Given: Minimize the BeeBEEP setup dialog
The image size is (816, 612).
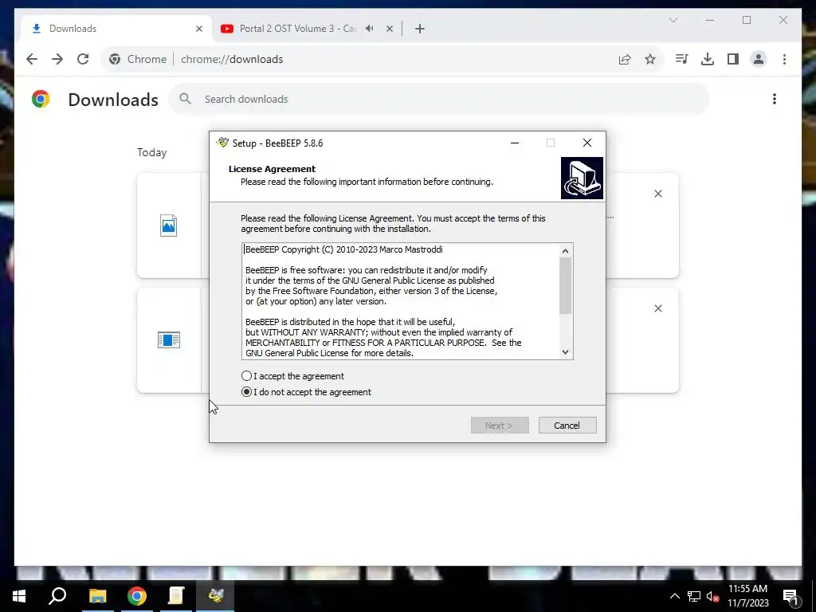Looking at the screenshot, I should [x=515, y=143].
